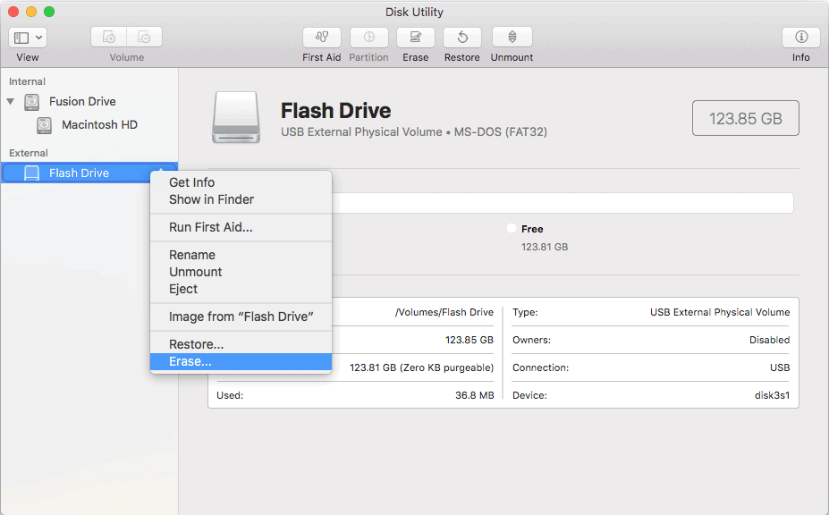Viewport: 829px width, 515px height.
Task: Select the Macintosh HD volume icon
Action: pos(45,125)
